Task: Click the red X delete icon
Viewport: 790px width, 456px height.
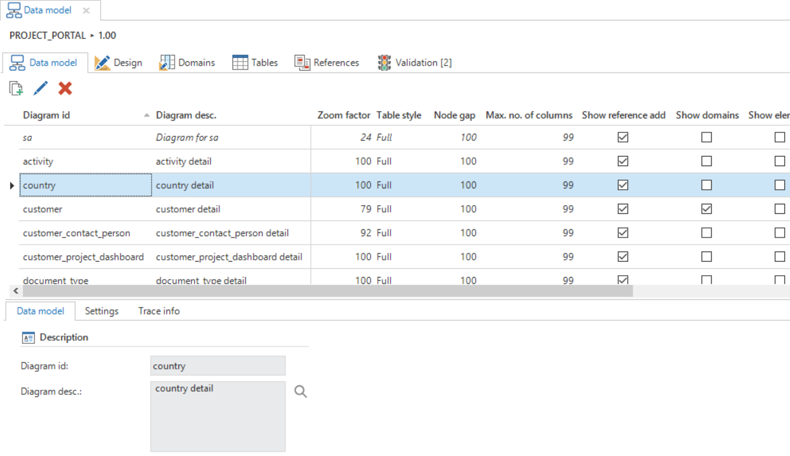Action: (65, 89)
